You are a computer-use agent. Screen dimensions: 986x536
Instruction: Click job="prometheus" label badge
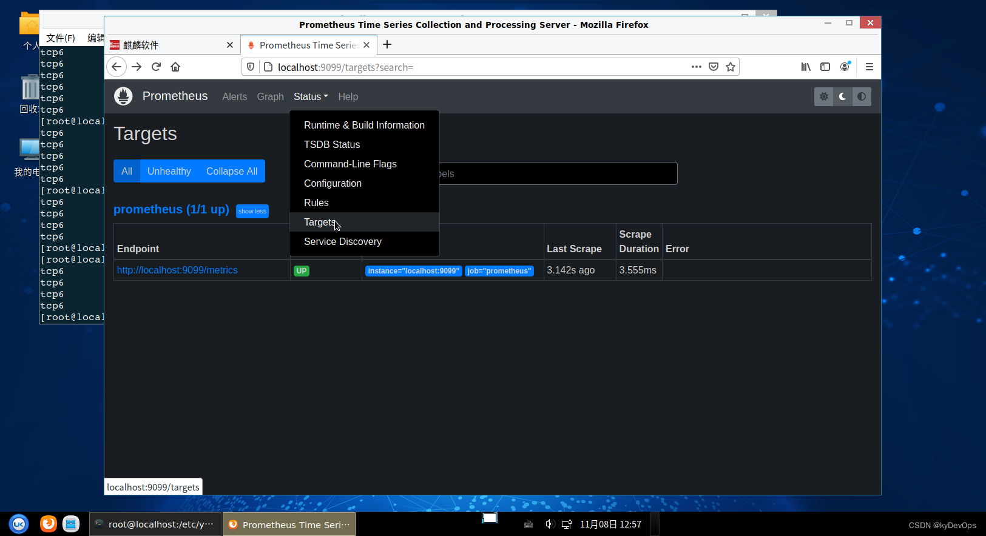[499, 271]
